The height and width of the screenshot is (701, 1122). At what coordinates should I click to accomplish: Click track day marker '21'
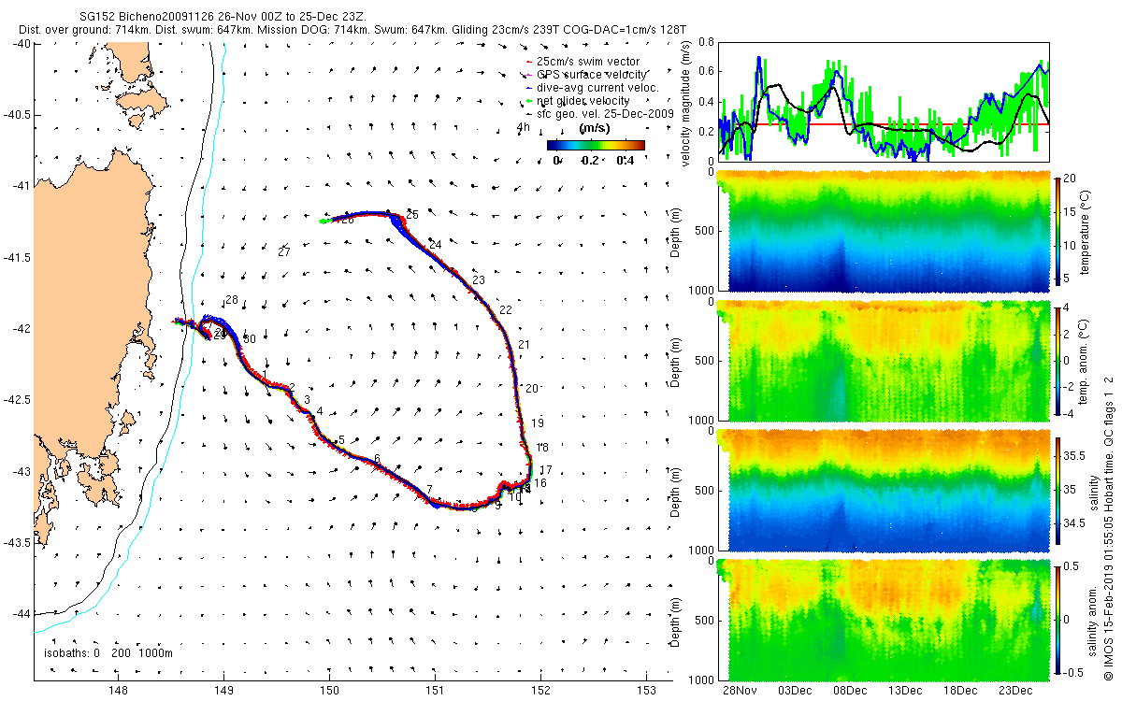click(x=524, y=345)
